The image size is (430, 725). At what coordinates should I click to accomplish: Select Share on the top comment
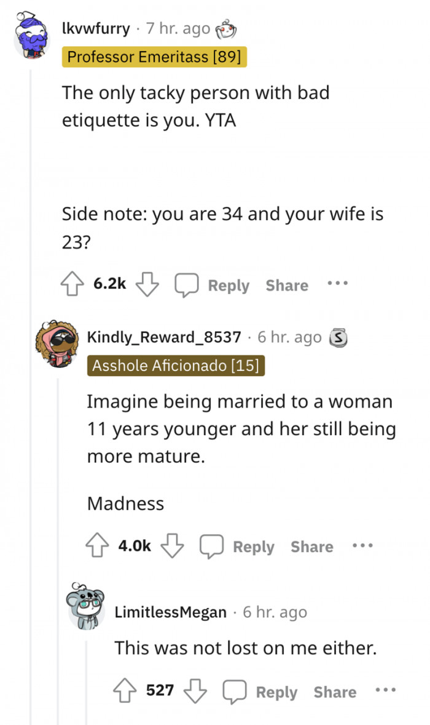pyautogui.click(x=286, y=286)
